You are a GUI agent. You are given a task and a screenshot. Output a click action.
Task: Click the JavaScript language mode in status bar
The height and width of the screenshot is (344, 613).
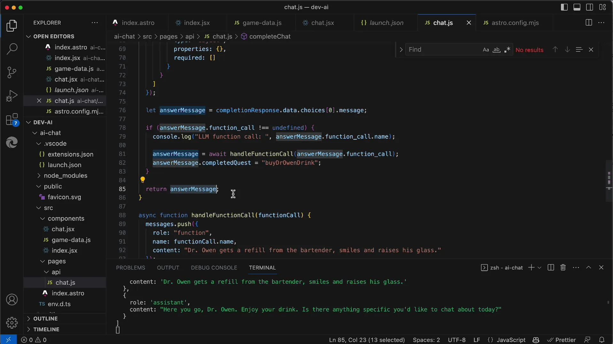tap(510, 340)
